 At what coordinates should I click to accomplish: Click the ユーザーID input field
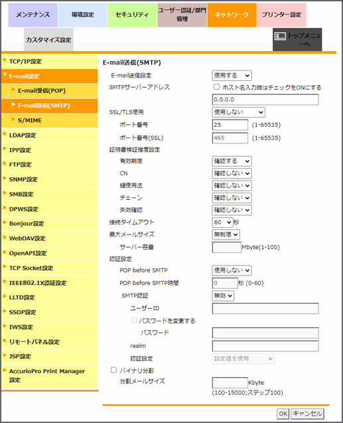coord(265,309)
